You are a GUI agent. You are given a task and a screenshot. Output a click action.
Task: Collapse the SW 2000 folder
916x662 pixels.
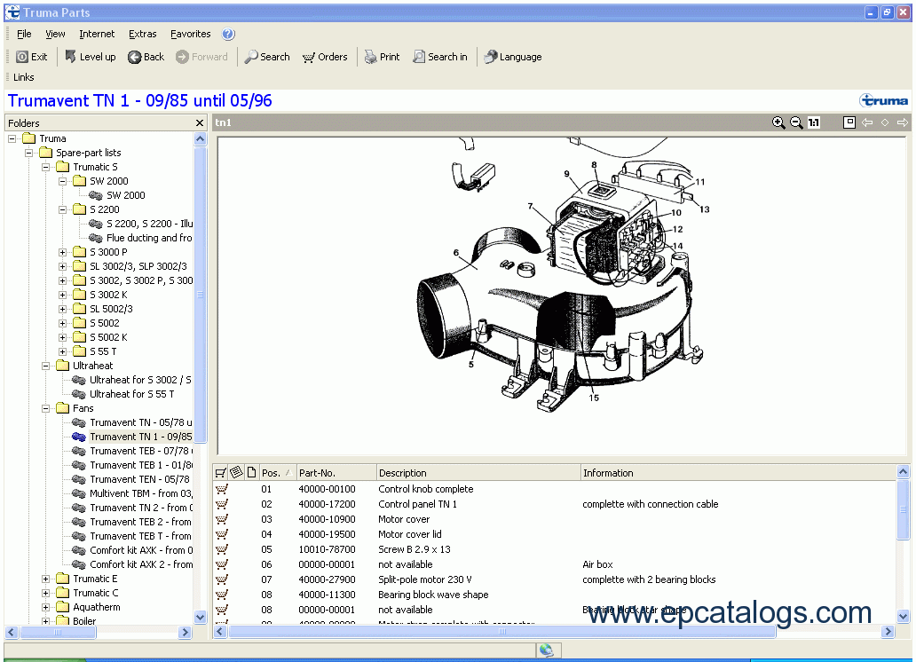coord(62,181)
